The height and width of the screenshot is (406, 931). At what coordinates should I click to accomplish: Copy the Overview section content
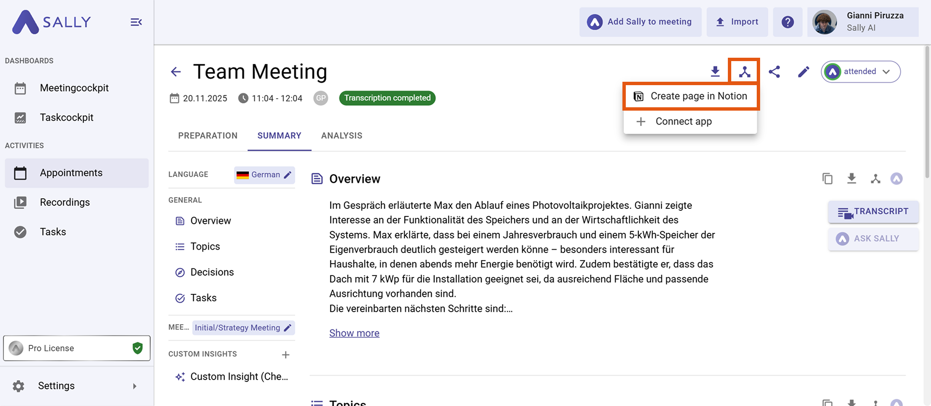827,179
